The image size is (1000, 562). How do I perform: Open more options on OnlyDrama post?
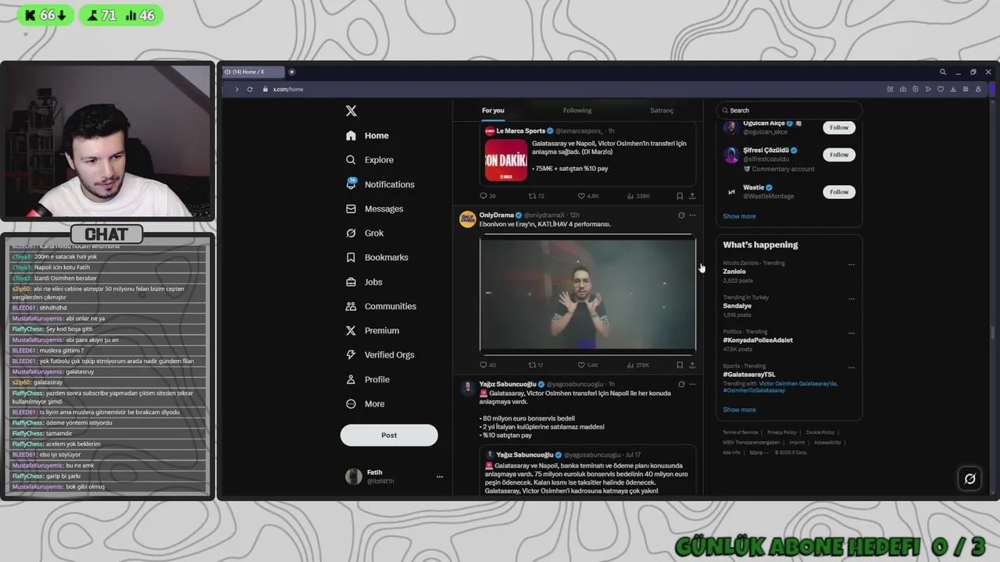[692, 215]
